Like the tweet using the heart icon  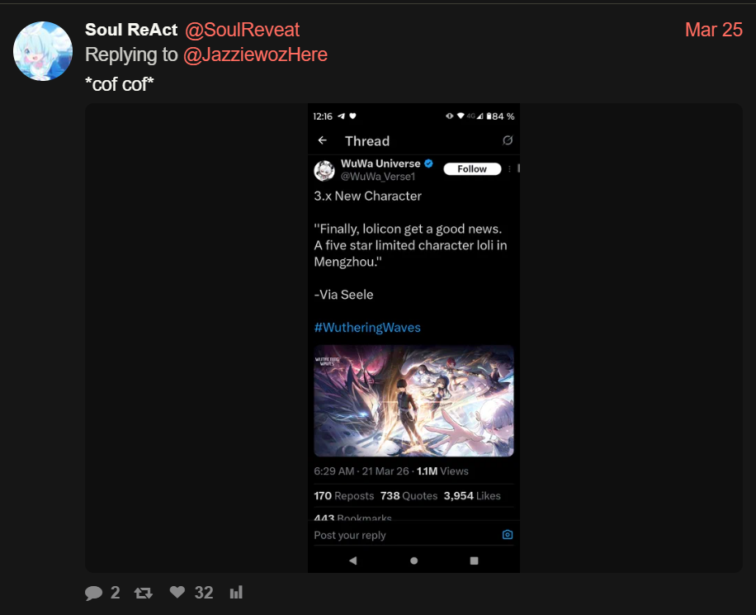tap(177, 593)
